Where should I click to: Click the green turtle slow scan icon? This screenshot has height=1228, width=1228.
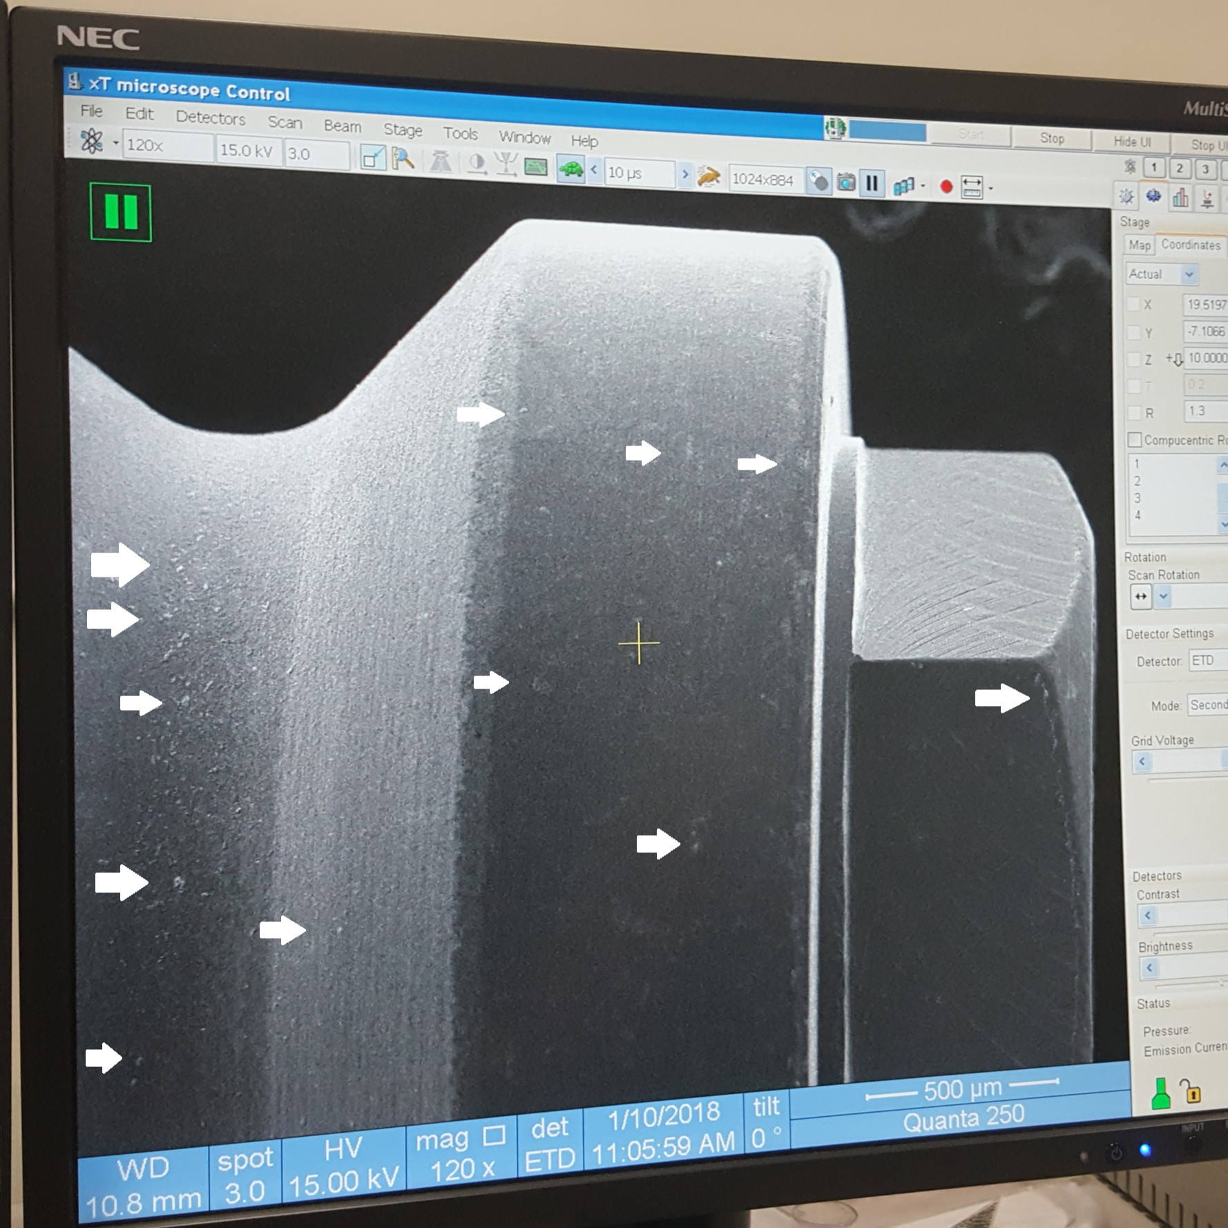570,170
